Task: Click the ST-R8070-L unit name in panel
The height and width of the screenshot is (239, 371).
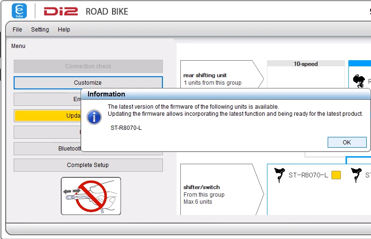Action: tap(308, 175)
